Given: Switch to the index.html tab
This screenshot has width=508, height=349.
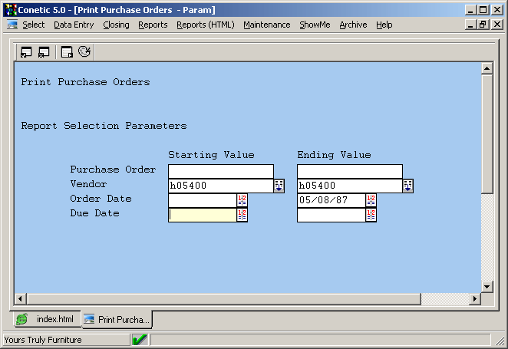Looking at the screenshot, I should [x=47, y=319].
